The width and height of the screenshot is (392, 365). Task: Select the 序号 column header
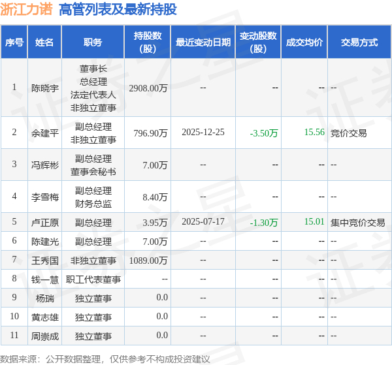tap(14, 42)
